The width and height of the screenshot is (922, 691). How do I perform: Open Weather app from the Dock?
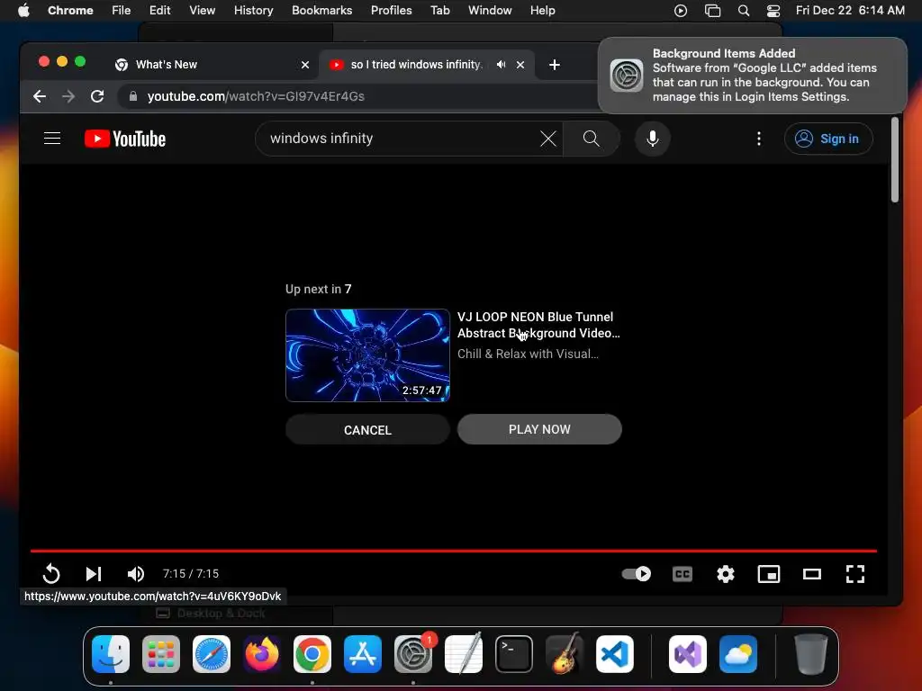pyautogui.click(x=738, y=653)
